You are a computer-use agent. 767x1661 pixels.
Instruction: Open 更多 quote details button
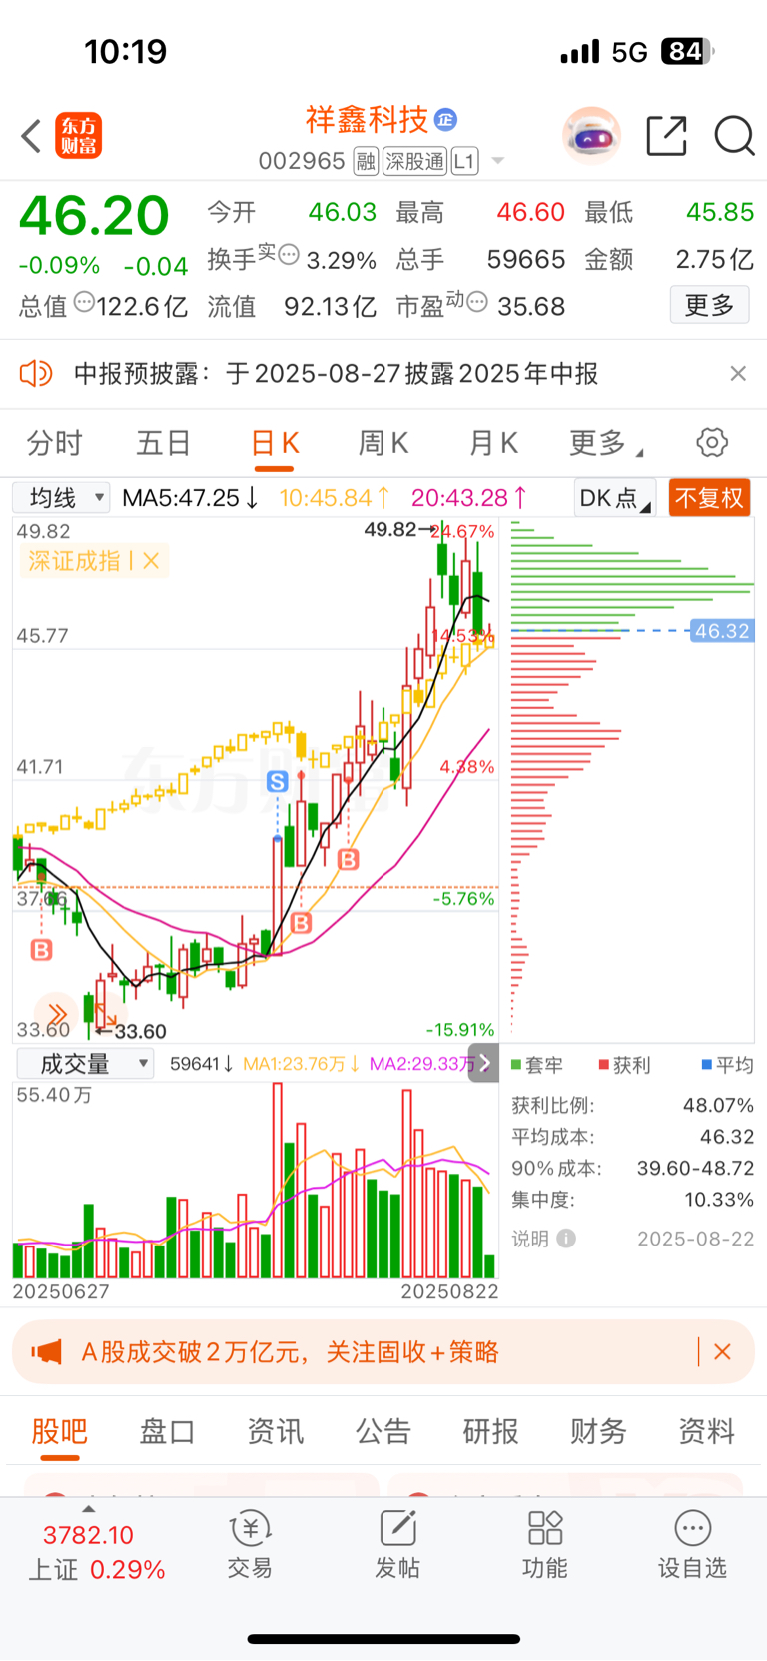pos(709,305)
